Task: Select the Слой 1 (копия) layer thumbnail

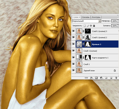Action: [79, 51]
